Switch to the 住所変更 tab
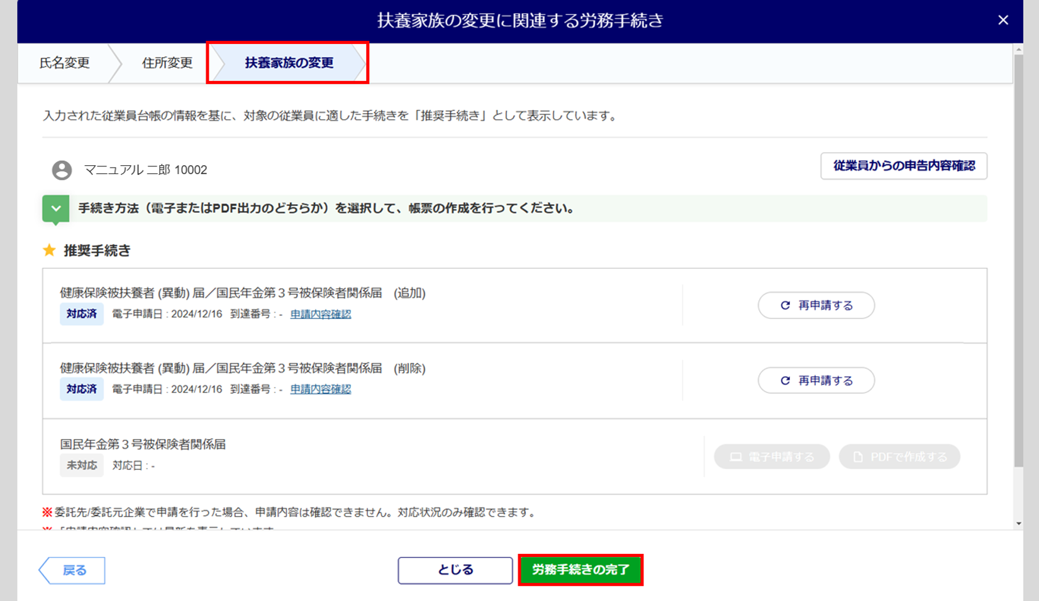The image size is (1039, 601). pyautogui.click(x=167, y=63)
